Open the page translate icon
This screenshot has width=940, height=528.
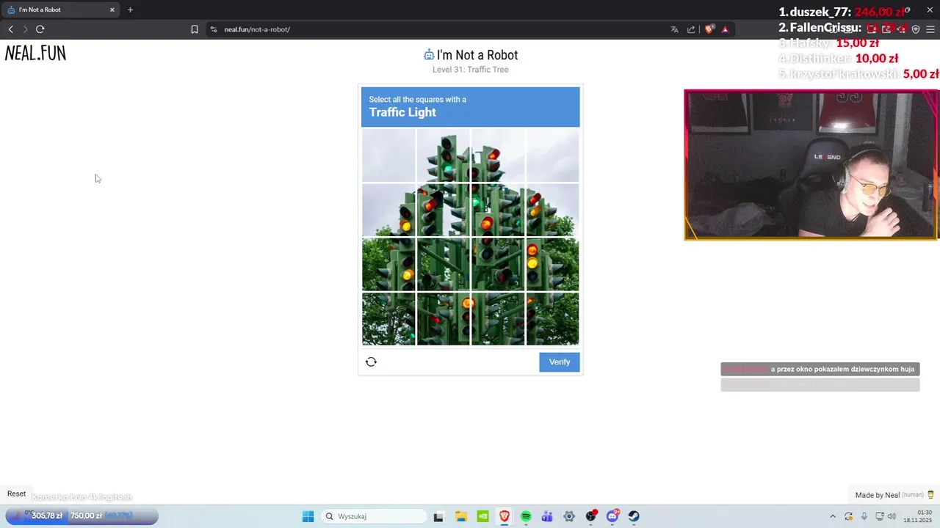point(674,29)
